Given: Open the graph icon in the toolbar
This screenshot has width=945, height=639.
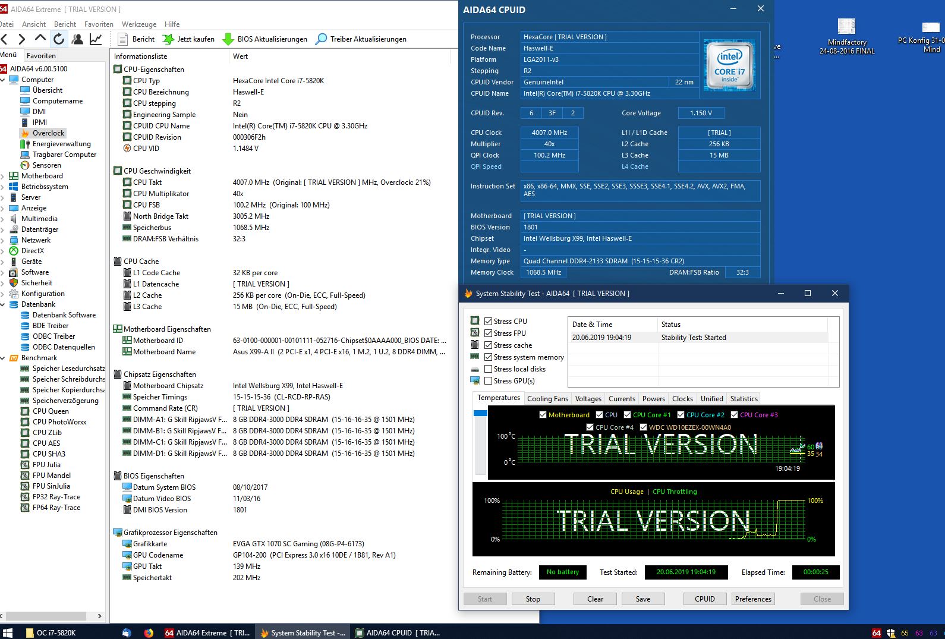Looking at the screenshot, I should [x=96, y=39].
